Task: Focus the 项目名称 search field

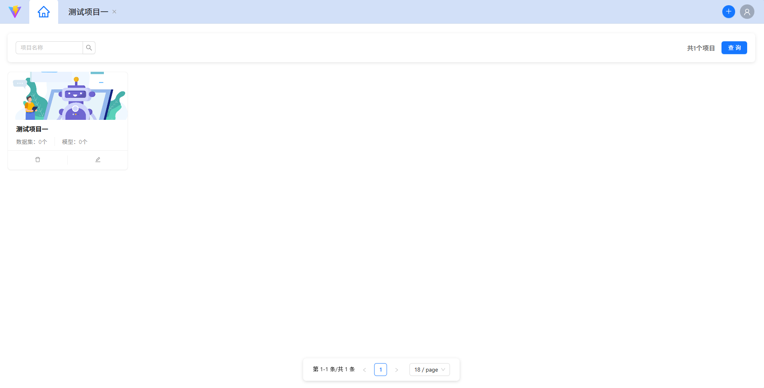Action: tap(49, 48)
